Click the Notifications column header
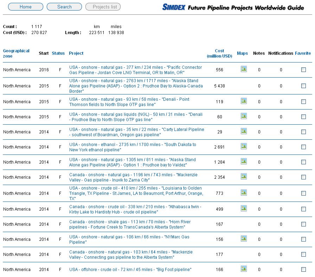 click(x=281, y=53)
